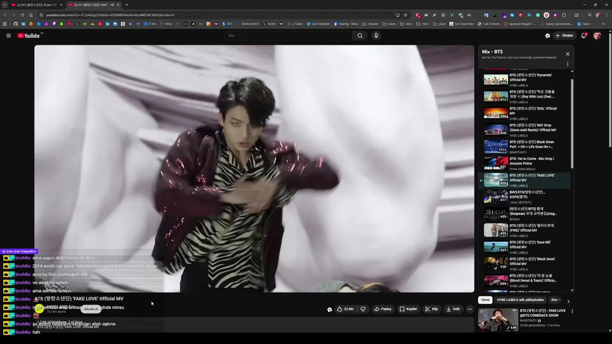612x344 pixels.
Task: Open the browser three-dot menu
Action: click(x=606, y=15)
